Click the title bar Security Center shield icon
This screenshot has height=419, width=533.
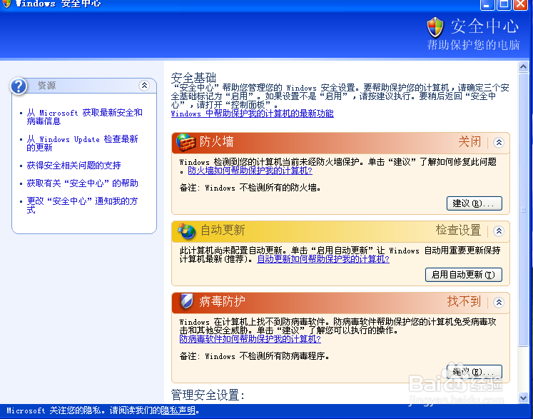coord(6,4)
